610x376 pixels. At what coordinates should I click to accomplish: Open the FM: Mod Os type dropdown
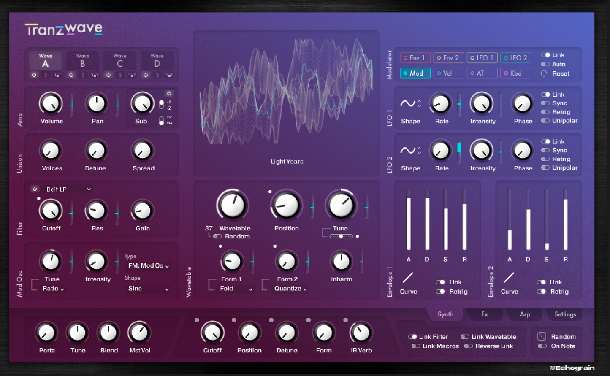[x=148, y=266]
